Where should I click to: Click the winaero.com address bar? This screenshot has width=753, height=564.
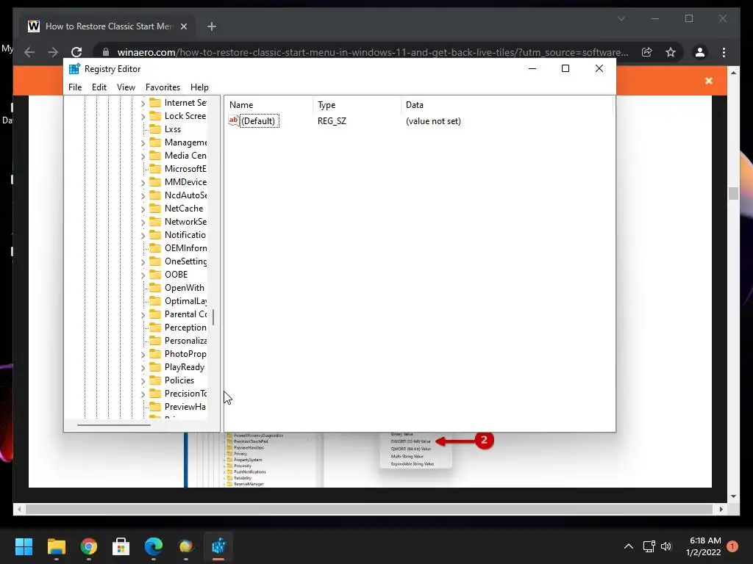click(x=373, y=52)
